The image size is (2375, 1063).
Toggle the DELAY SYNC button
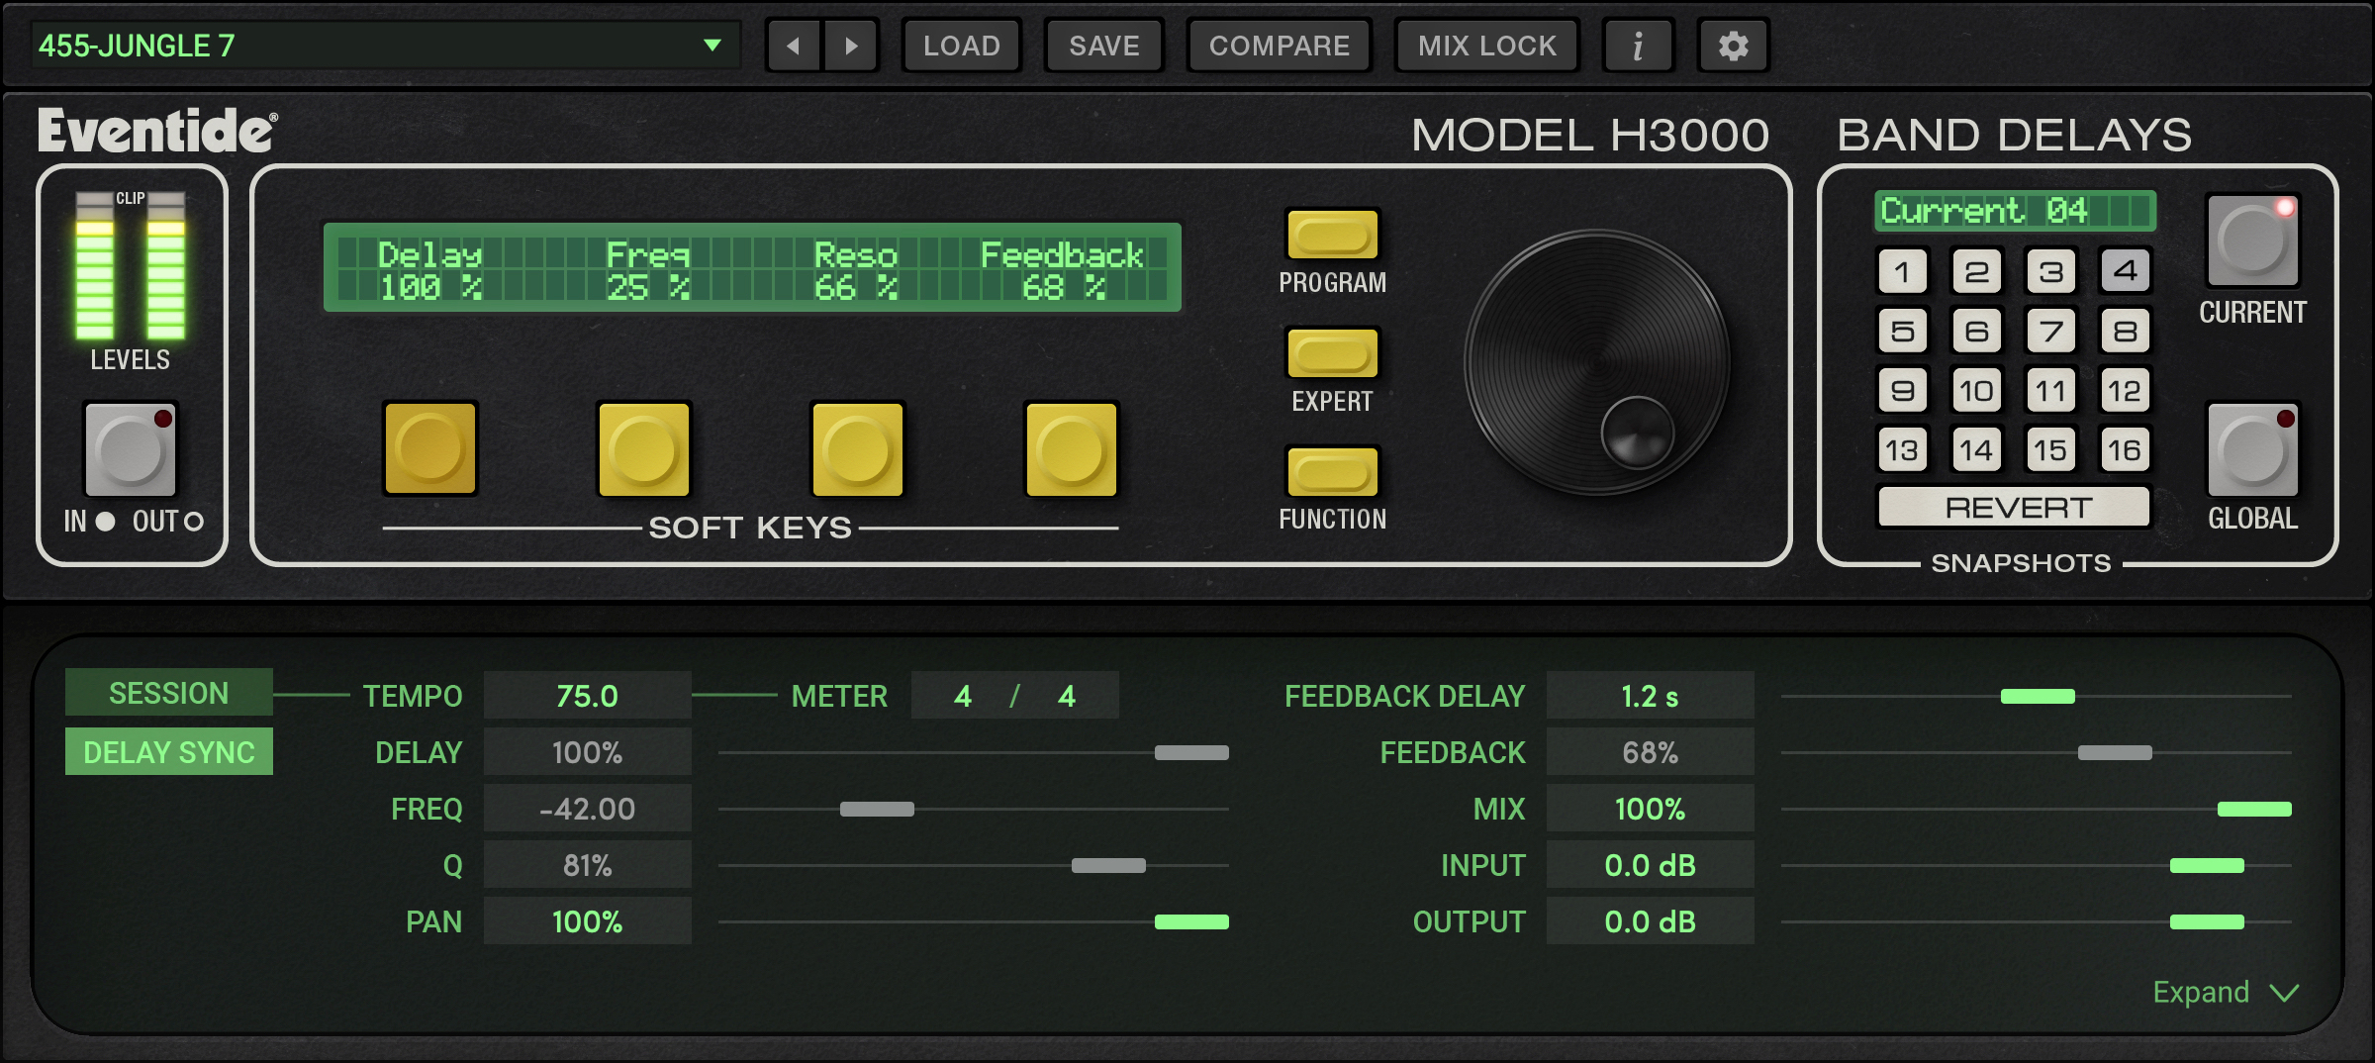[x=169, y=752]
